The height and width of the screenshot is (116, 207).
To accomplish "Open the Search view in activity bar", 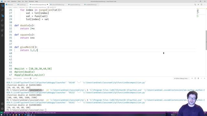I will click(x=2, y=10).
